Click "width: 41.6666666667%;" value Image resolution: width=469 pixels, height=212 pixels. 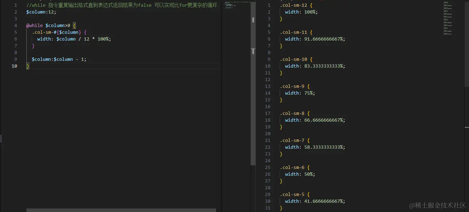pos(315,201)
